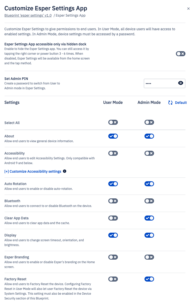The width and height of the screenshot is (195, 304).
Task: Disable About in User Mode
Action: pos(113,136)
